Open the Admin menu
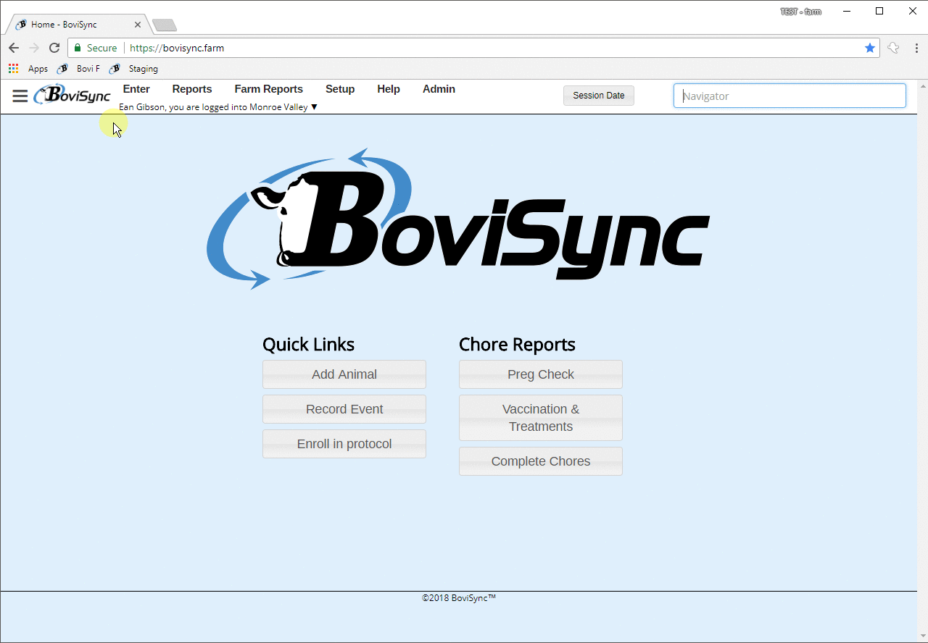The image size is (928, 643). coord(439,89)
